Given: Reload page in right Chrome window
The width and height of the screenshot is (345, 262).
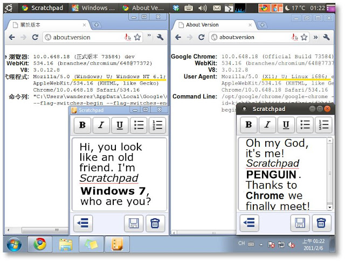Looking at the screenshot, I should pyautogui.click(x=201, y=37).
